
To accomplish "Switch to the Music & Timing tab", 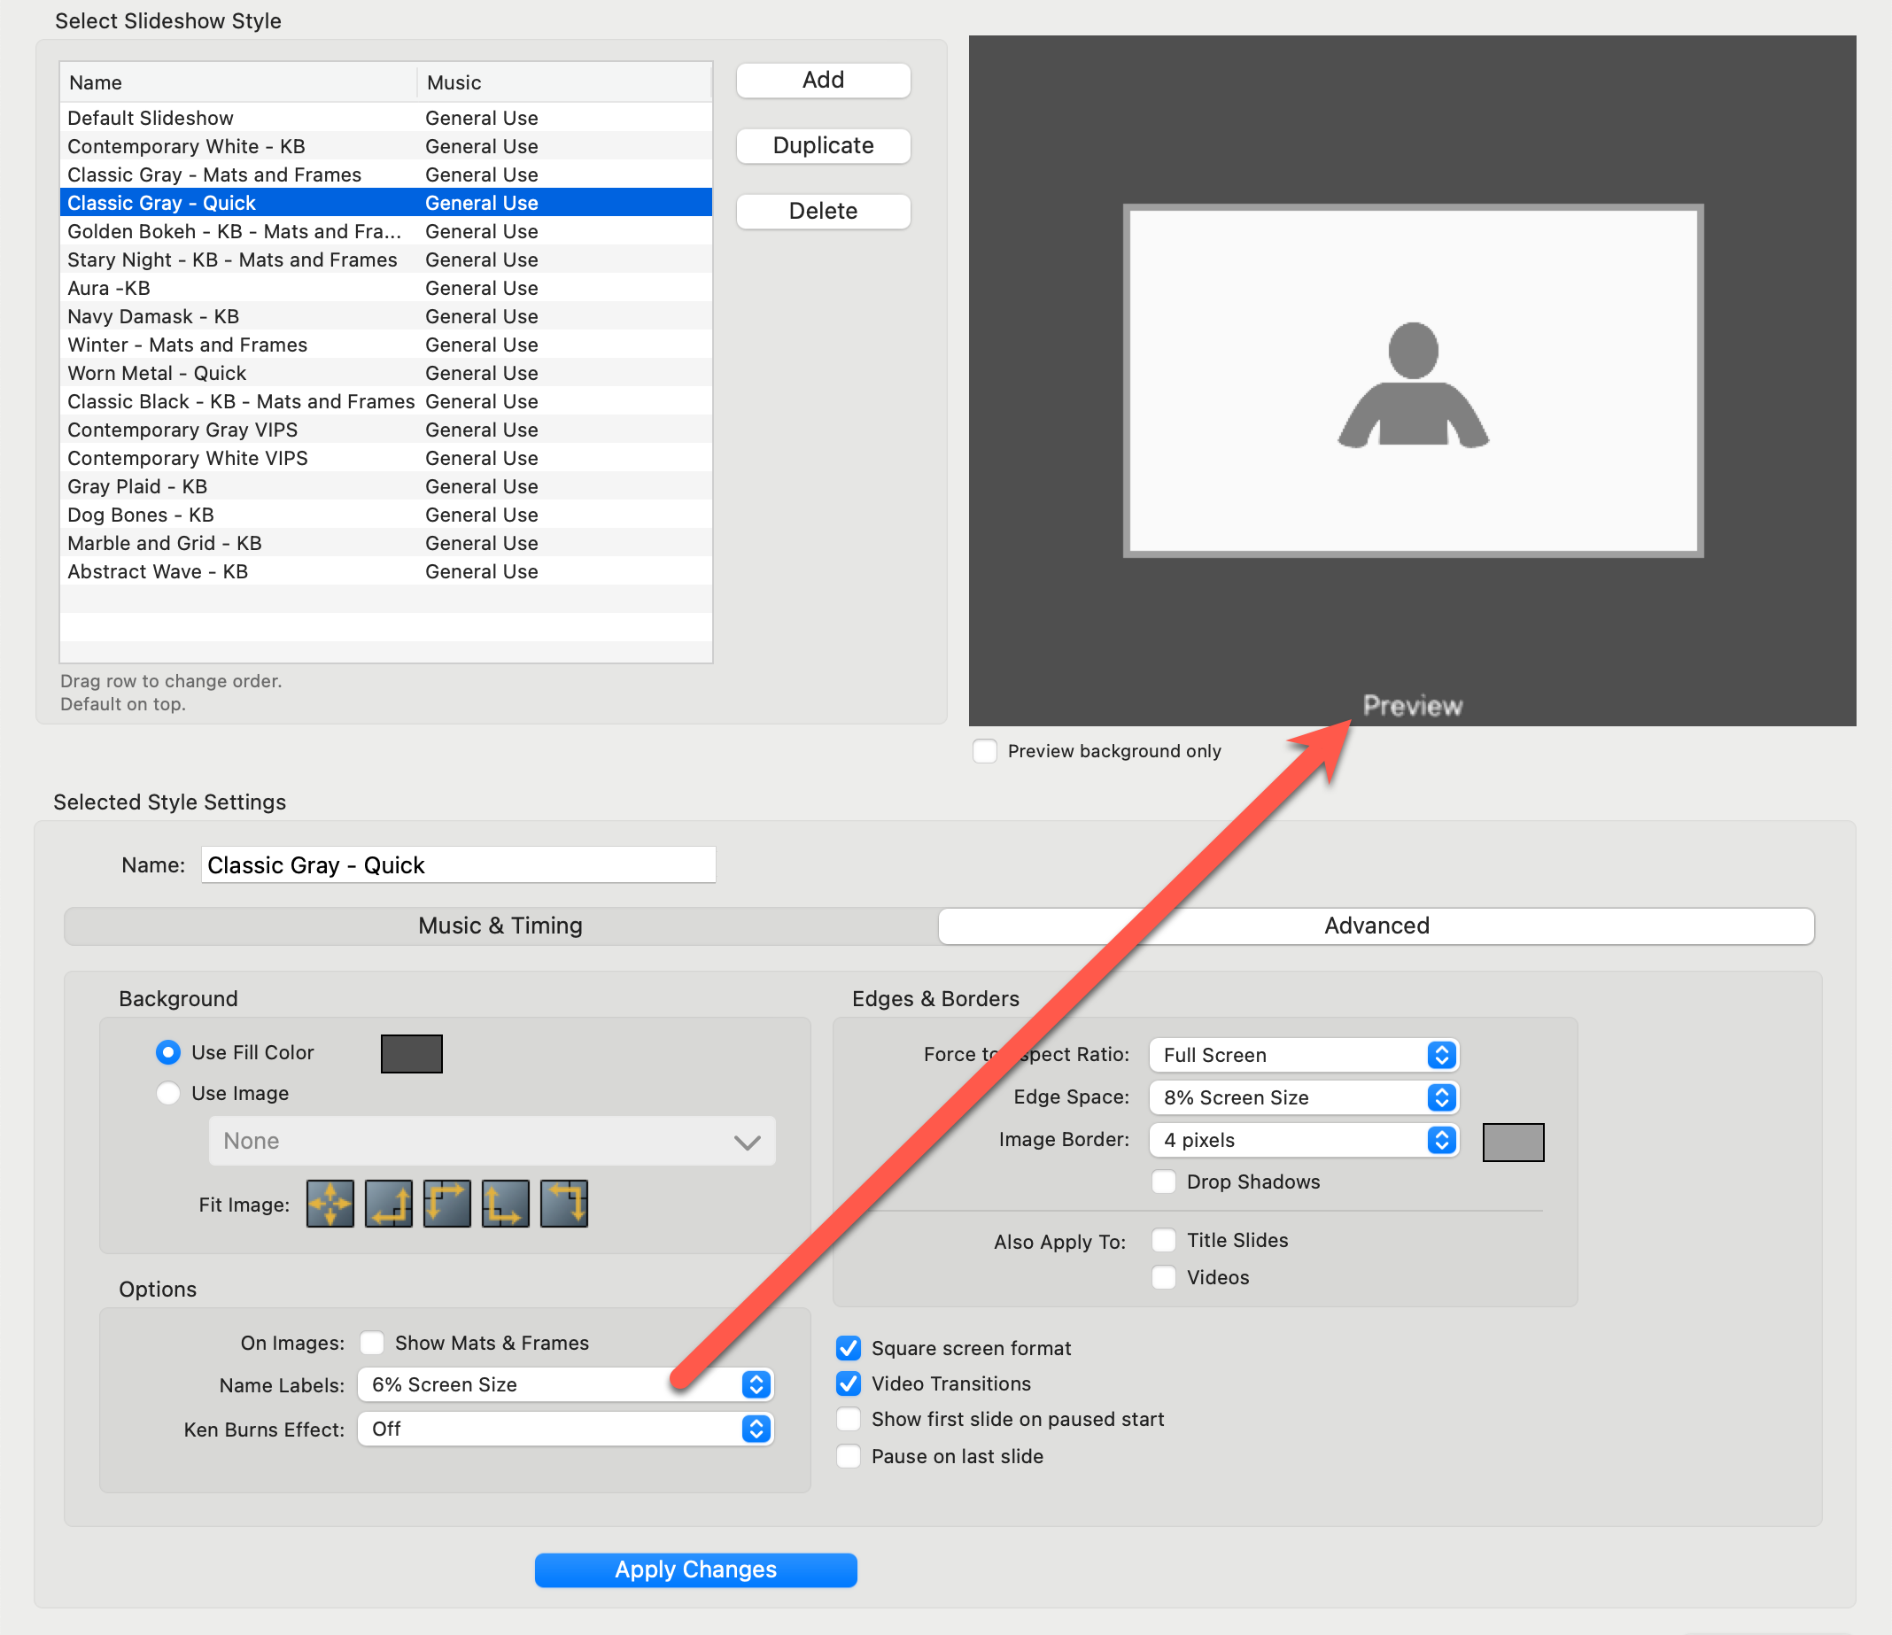I will click(500, 926).
